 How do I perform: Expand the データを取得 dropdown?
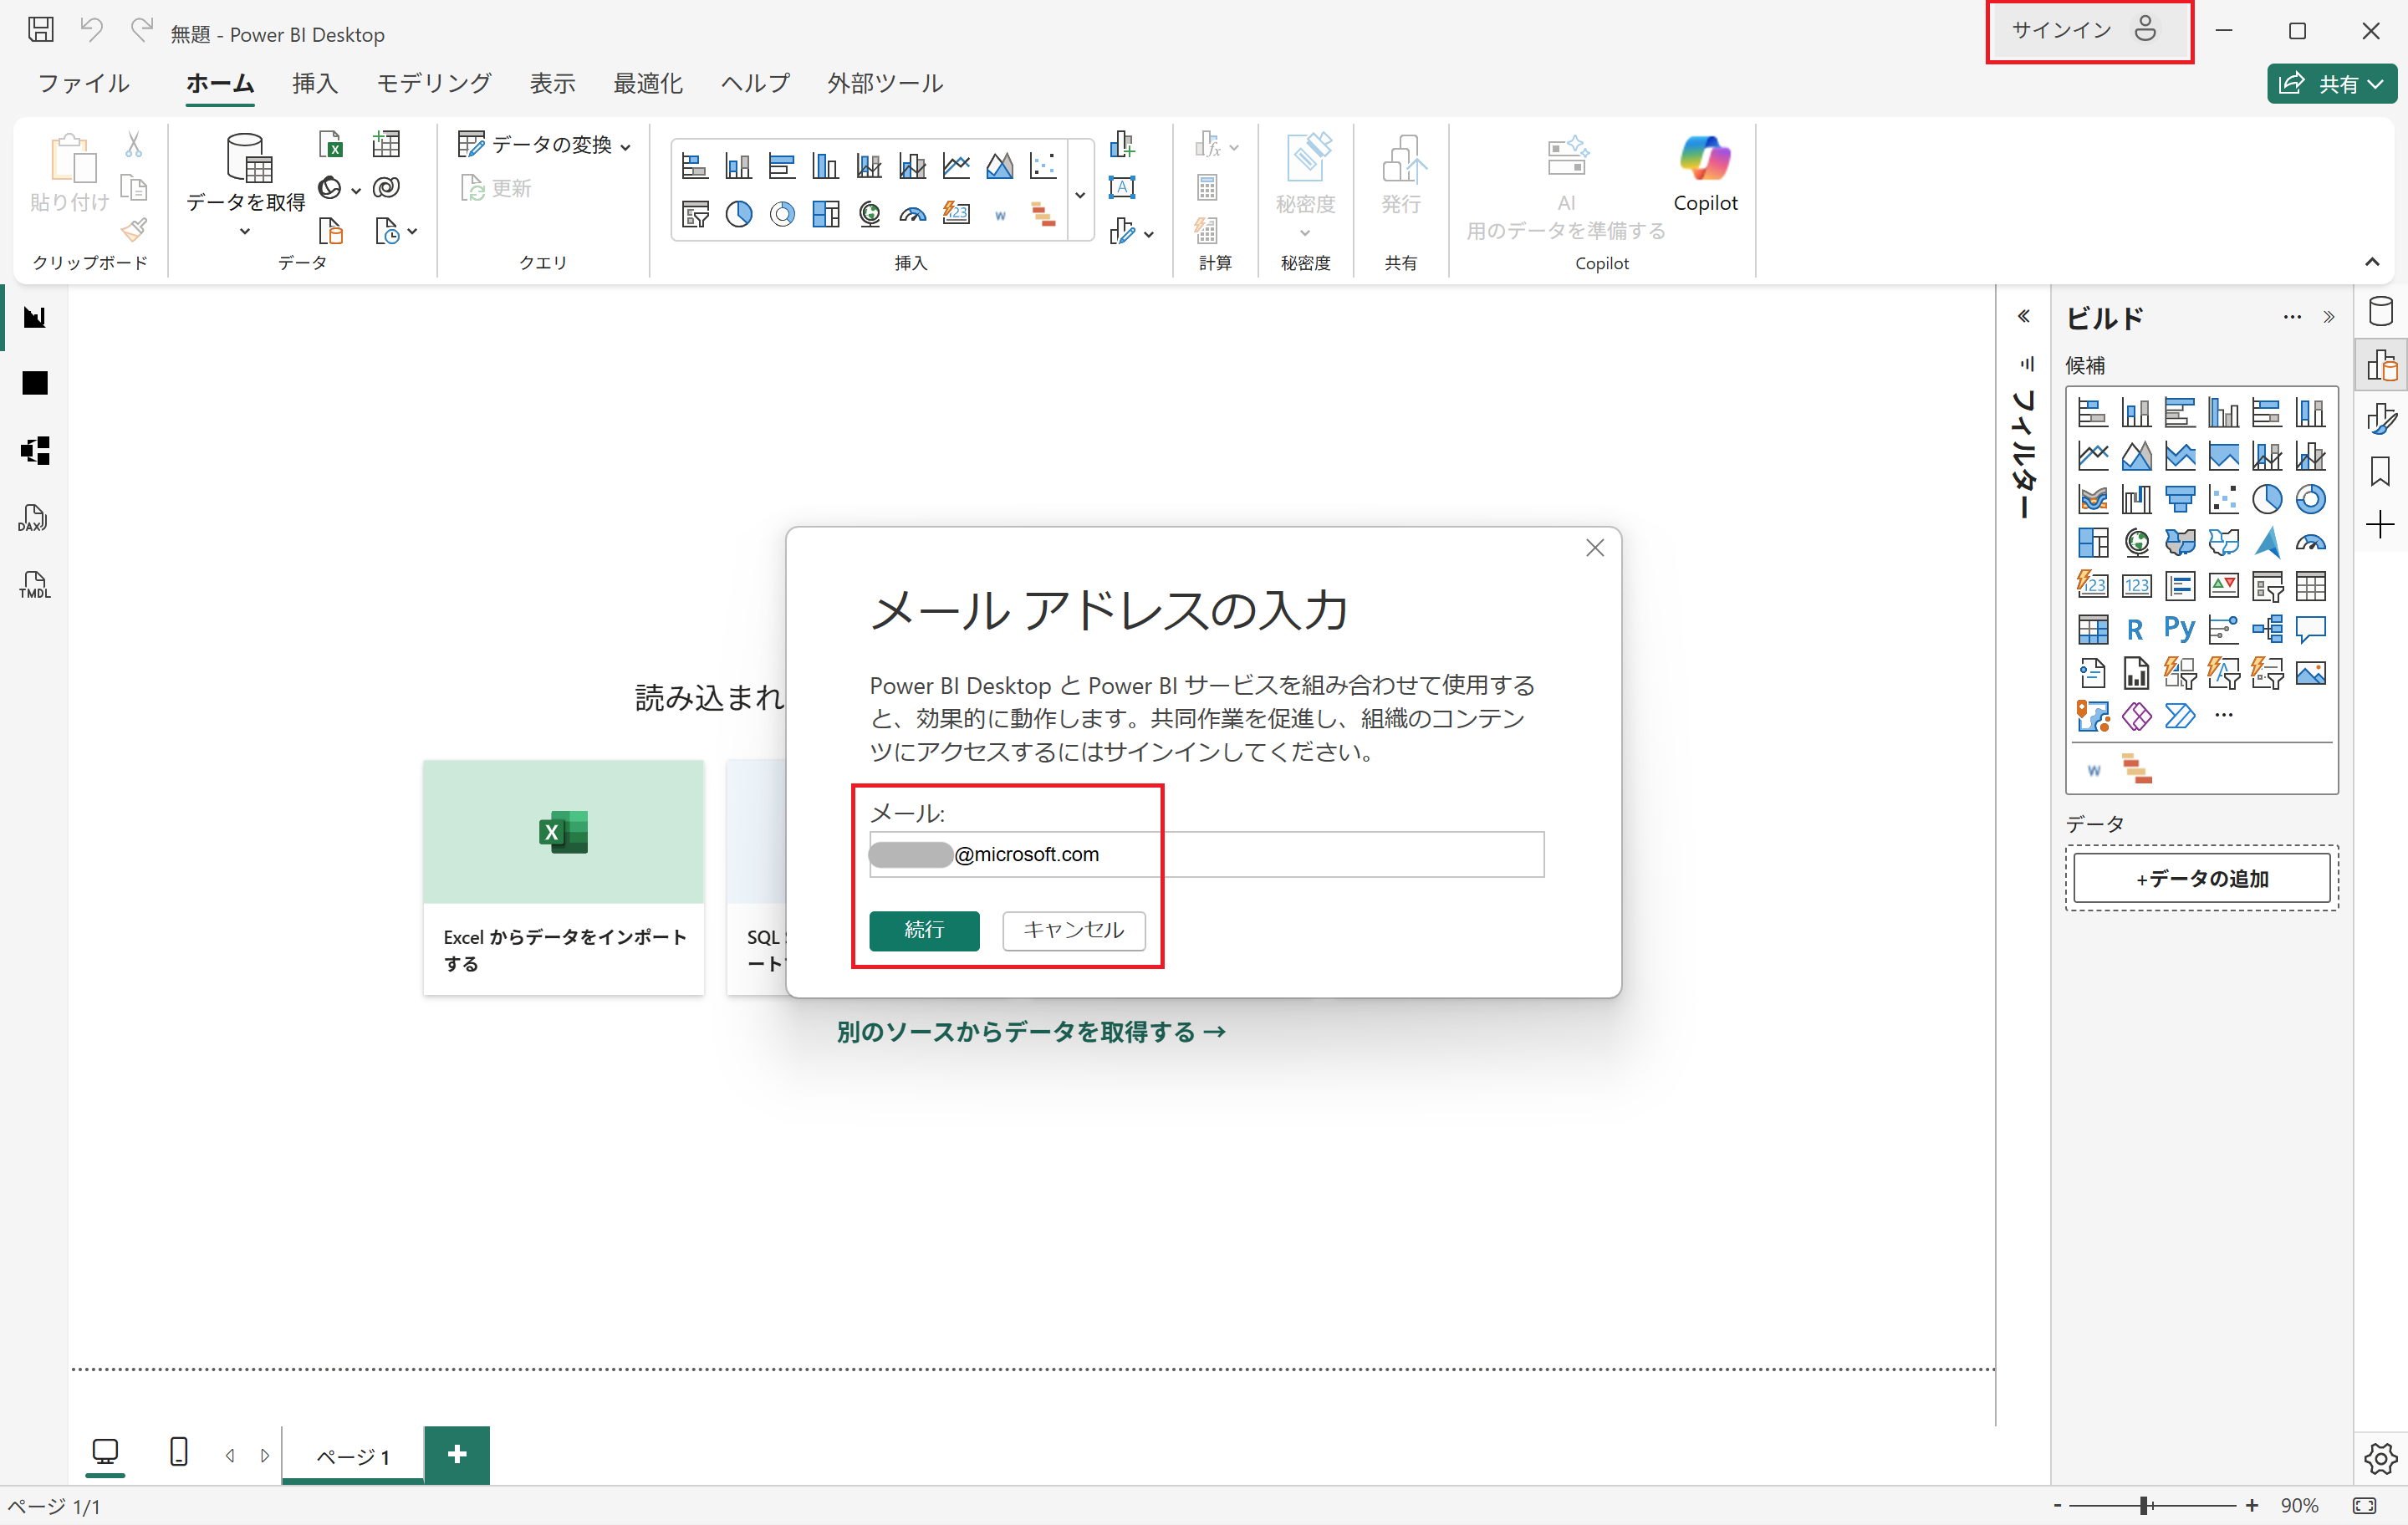point(245,232)
